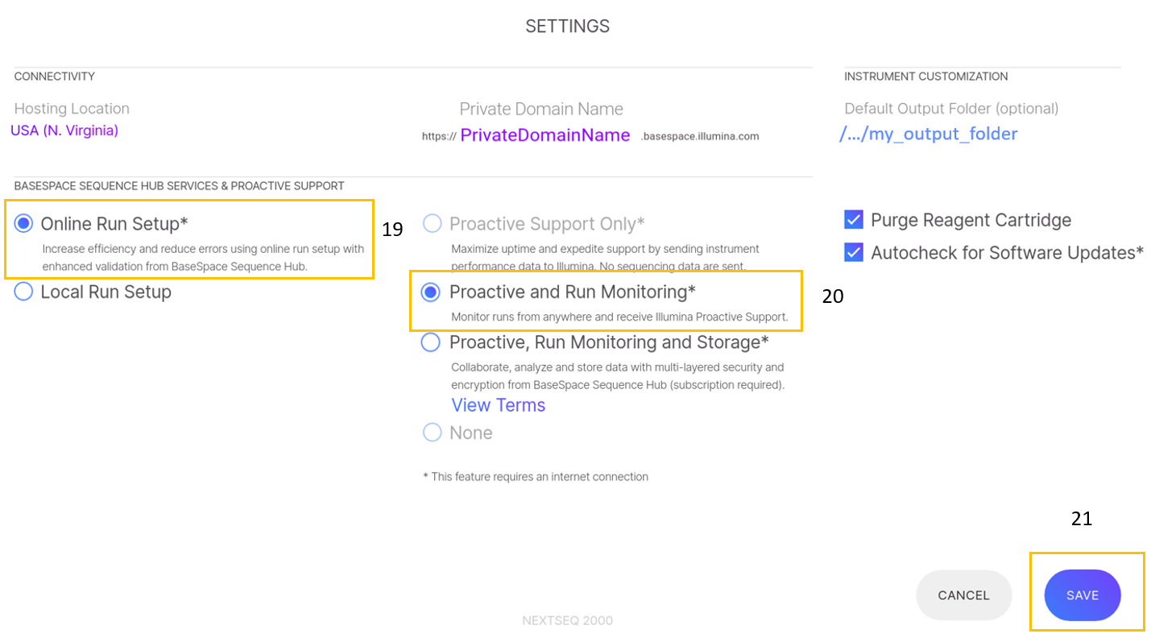The width and height of the screenshot is (1151, 638).
Task: Open the USA (N. Virginia) hosting location dropdown
Action: [64, 130]
